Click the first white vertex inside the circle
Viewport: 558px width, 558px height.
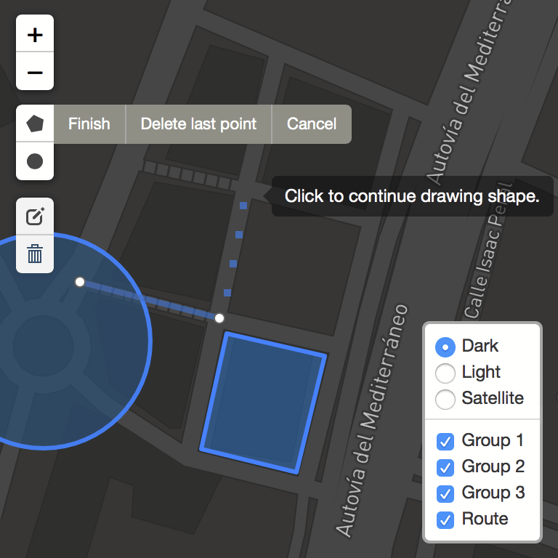(80, 282)
